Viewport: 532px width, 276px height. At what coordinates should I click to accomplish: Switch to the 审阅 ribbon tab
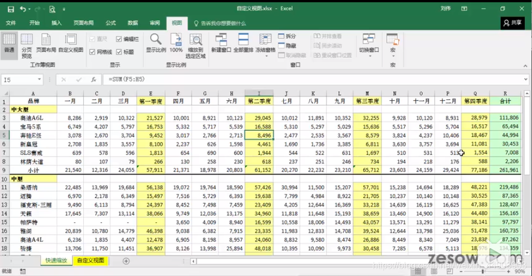(x=155, y=23)
